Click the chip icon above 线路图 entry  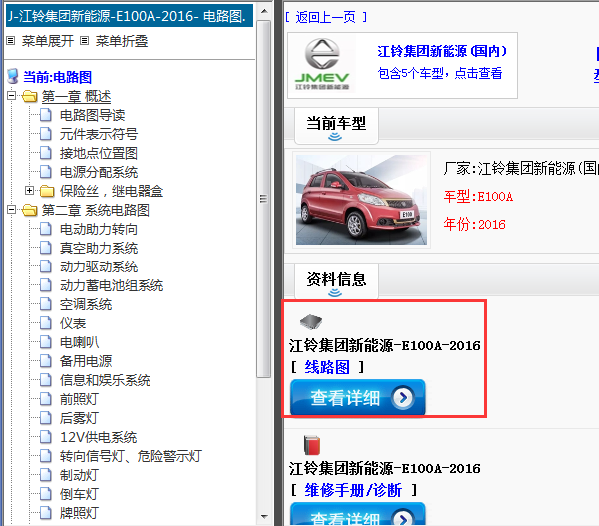311,322
